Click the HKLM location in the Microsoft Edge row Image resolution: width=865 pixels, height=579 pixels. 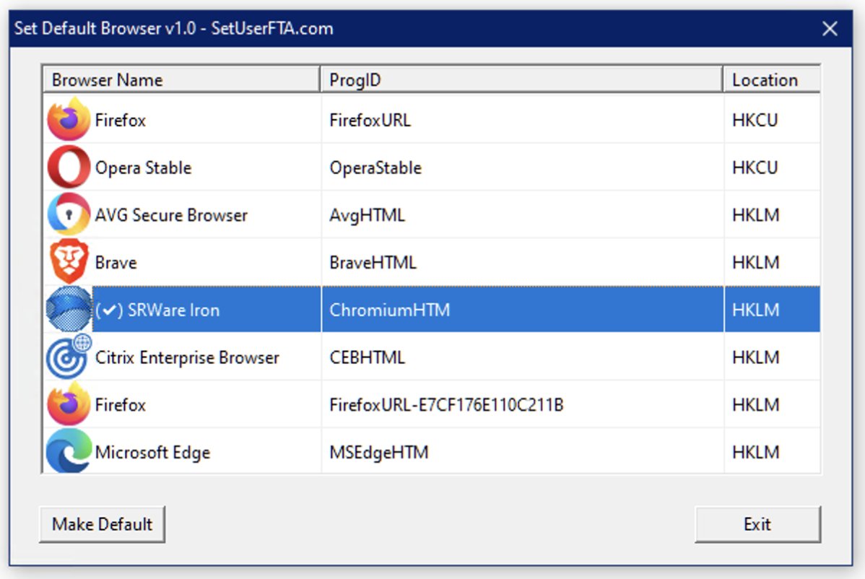[x=756, y=452]
